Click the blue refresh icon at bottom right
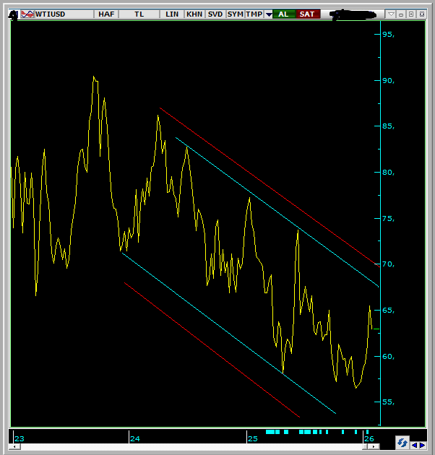435x455 pixels. click(x=402, y=442)
